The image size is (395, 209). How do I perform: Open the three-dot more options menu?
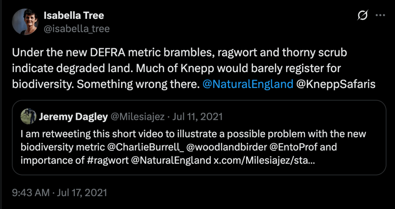380,15
